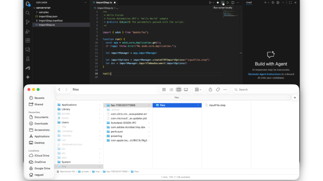Image resolution: width=323 pixels, height=181 pixels.
Task: Select the ImportStep.ts editor tab
Action: point(104,2)
